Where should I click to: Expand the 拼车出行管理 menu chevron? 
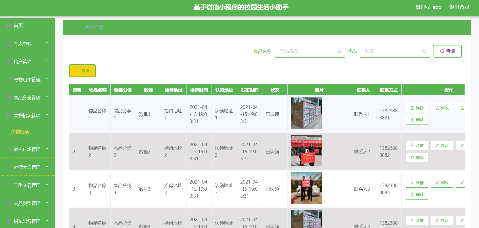coord(47,221)
